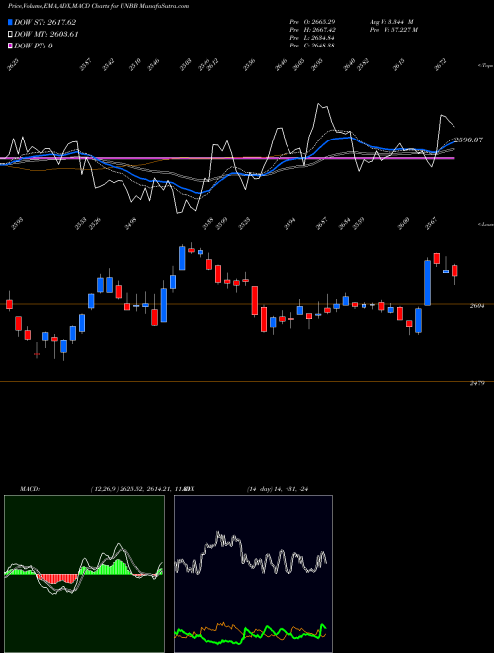The height and width of the screenshot is (653, 494).
Task: Click the Pre V 37.227 M value
Action: coord(394,29)
